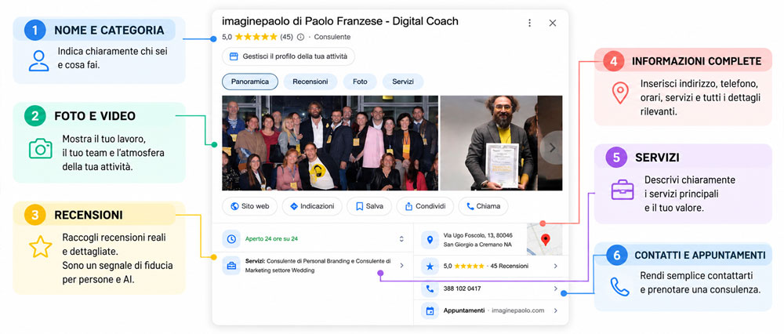Click the handset icon in Chiama button
784x334 pixels.
[470, 206]
